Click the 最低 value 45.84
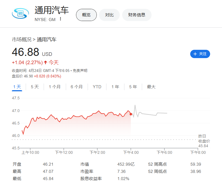 [x=48, y=179]
